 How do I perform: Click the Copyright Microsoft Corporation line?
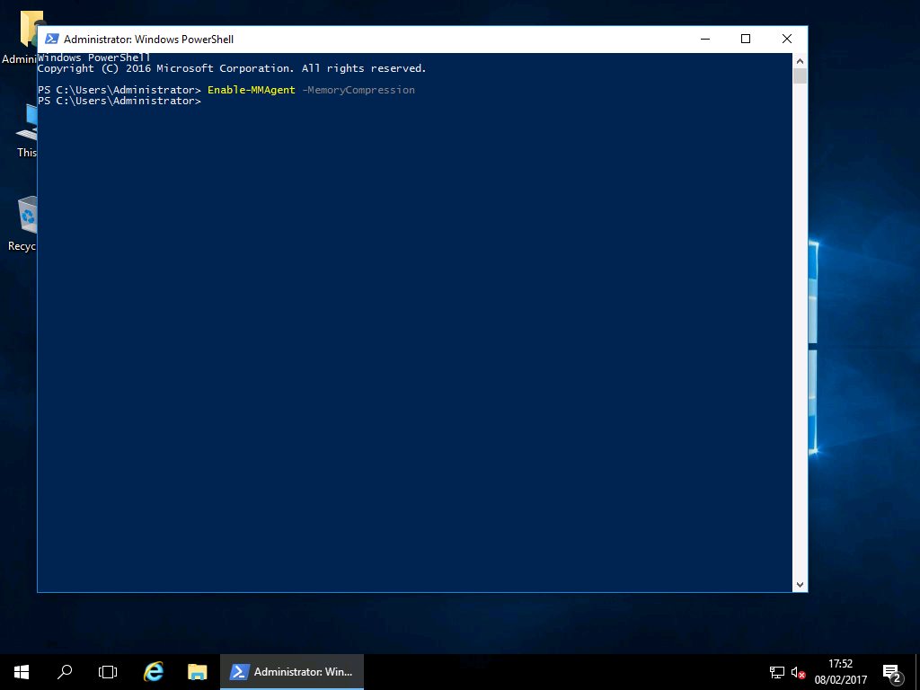click(232, 68)
